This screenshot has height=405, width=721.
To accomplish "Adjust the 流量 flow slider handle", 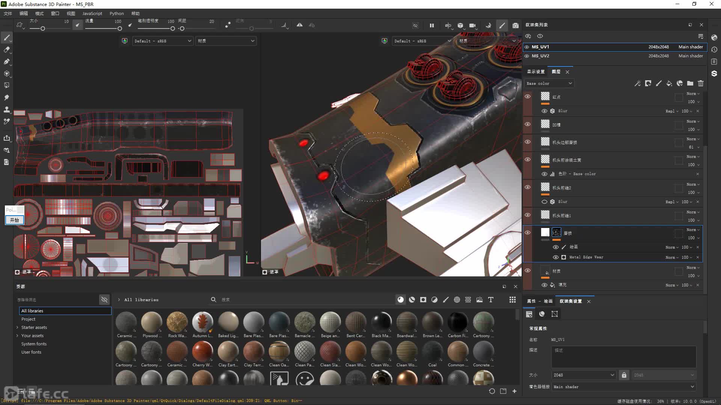I will point(119,28).
